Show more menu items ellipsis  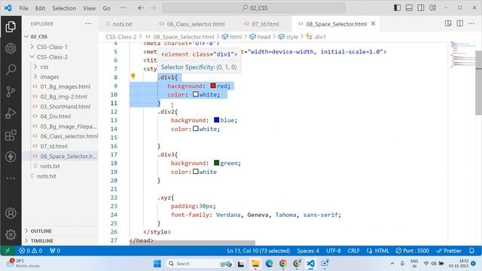click(122, 8)
